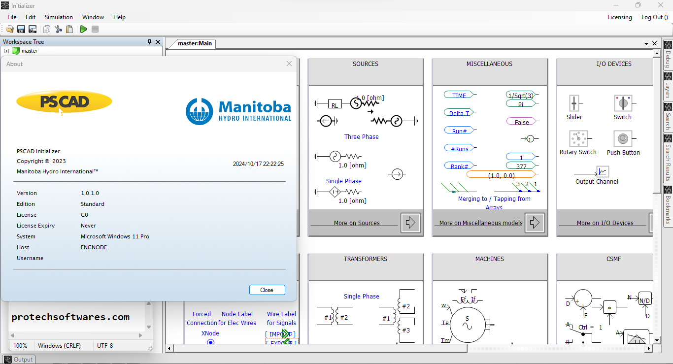Select the Rank# signal block
The image size is (673, 364).
459,166
